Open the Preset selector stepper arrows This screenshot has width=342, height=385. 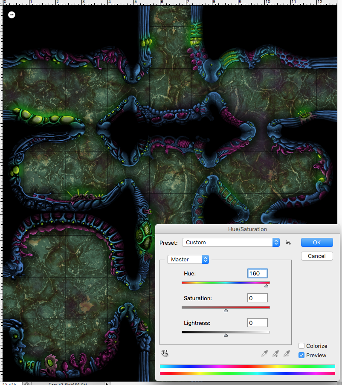[x=275, y=242]
